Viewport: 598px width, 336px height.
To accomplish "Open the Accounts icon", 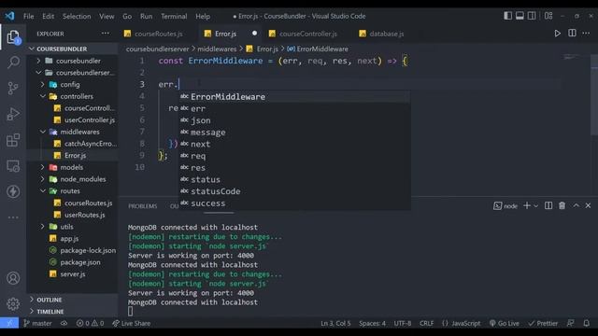I will (x=13, y=278).
